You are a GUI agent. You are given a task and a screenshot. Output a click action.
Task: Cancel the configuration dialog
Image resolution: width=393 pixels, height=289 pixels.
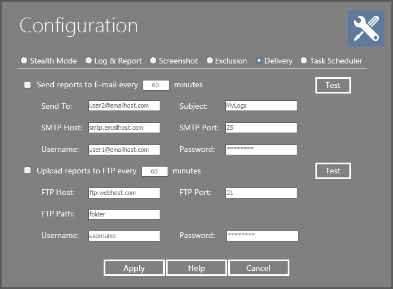(259, 268)
